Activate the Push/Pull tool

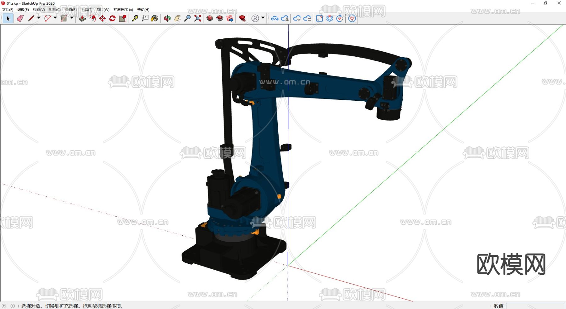[x=82, y=19]
